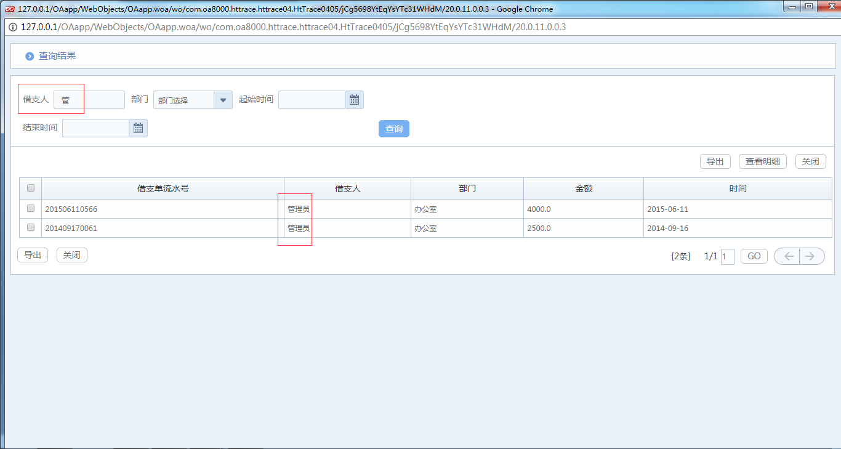Screen dimensions: 841x449
Task: Go to the previous page arrow
Action: click(x=787, y=256)
